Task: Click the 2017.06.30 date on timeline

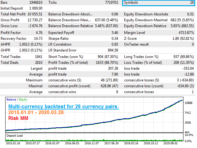Action: tap(111, 143)
